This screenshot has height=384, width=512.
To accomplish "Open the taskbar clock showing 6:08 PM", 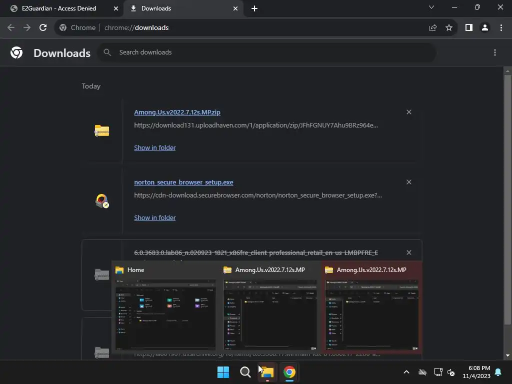I will click(x=476, y=372).
